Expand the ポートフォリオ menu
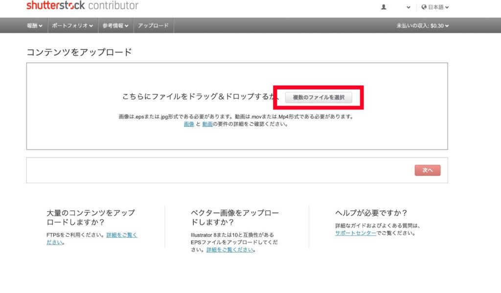The height and width of the screenshot is (293, 501). click(72, 25)
